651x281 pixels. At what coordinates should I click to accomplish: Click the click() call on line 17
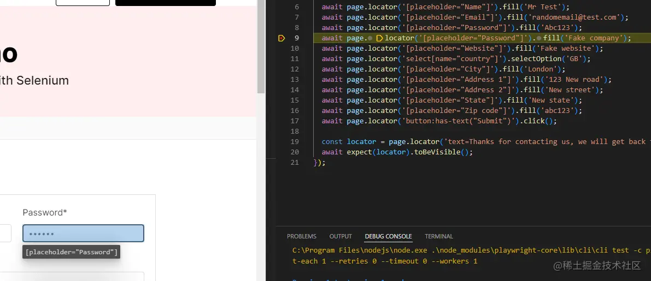point(538,121)
